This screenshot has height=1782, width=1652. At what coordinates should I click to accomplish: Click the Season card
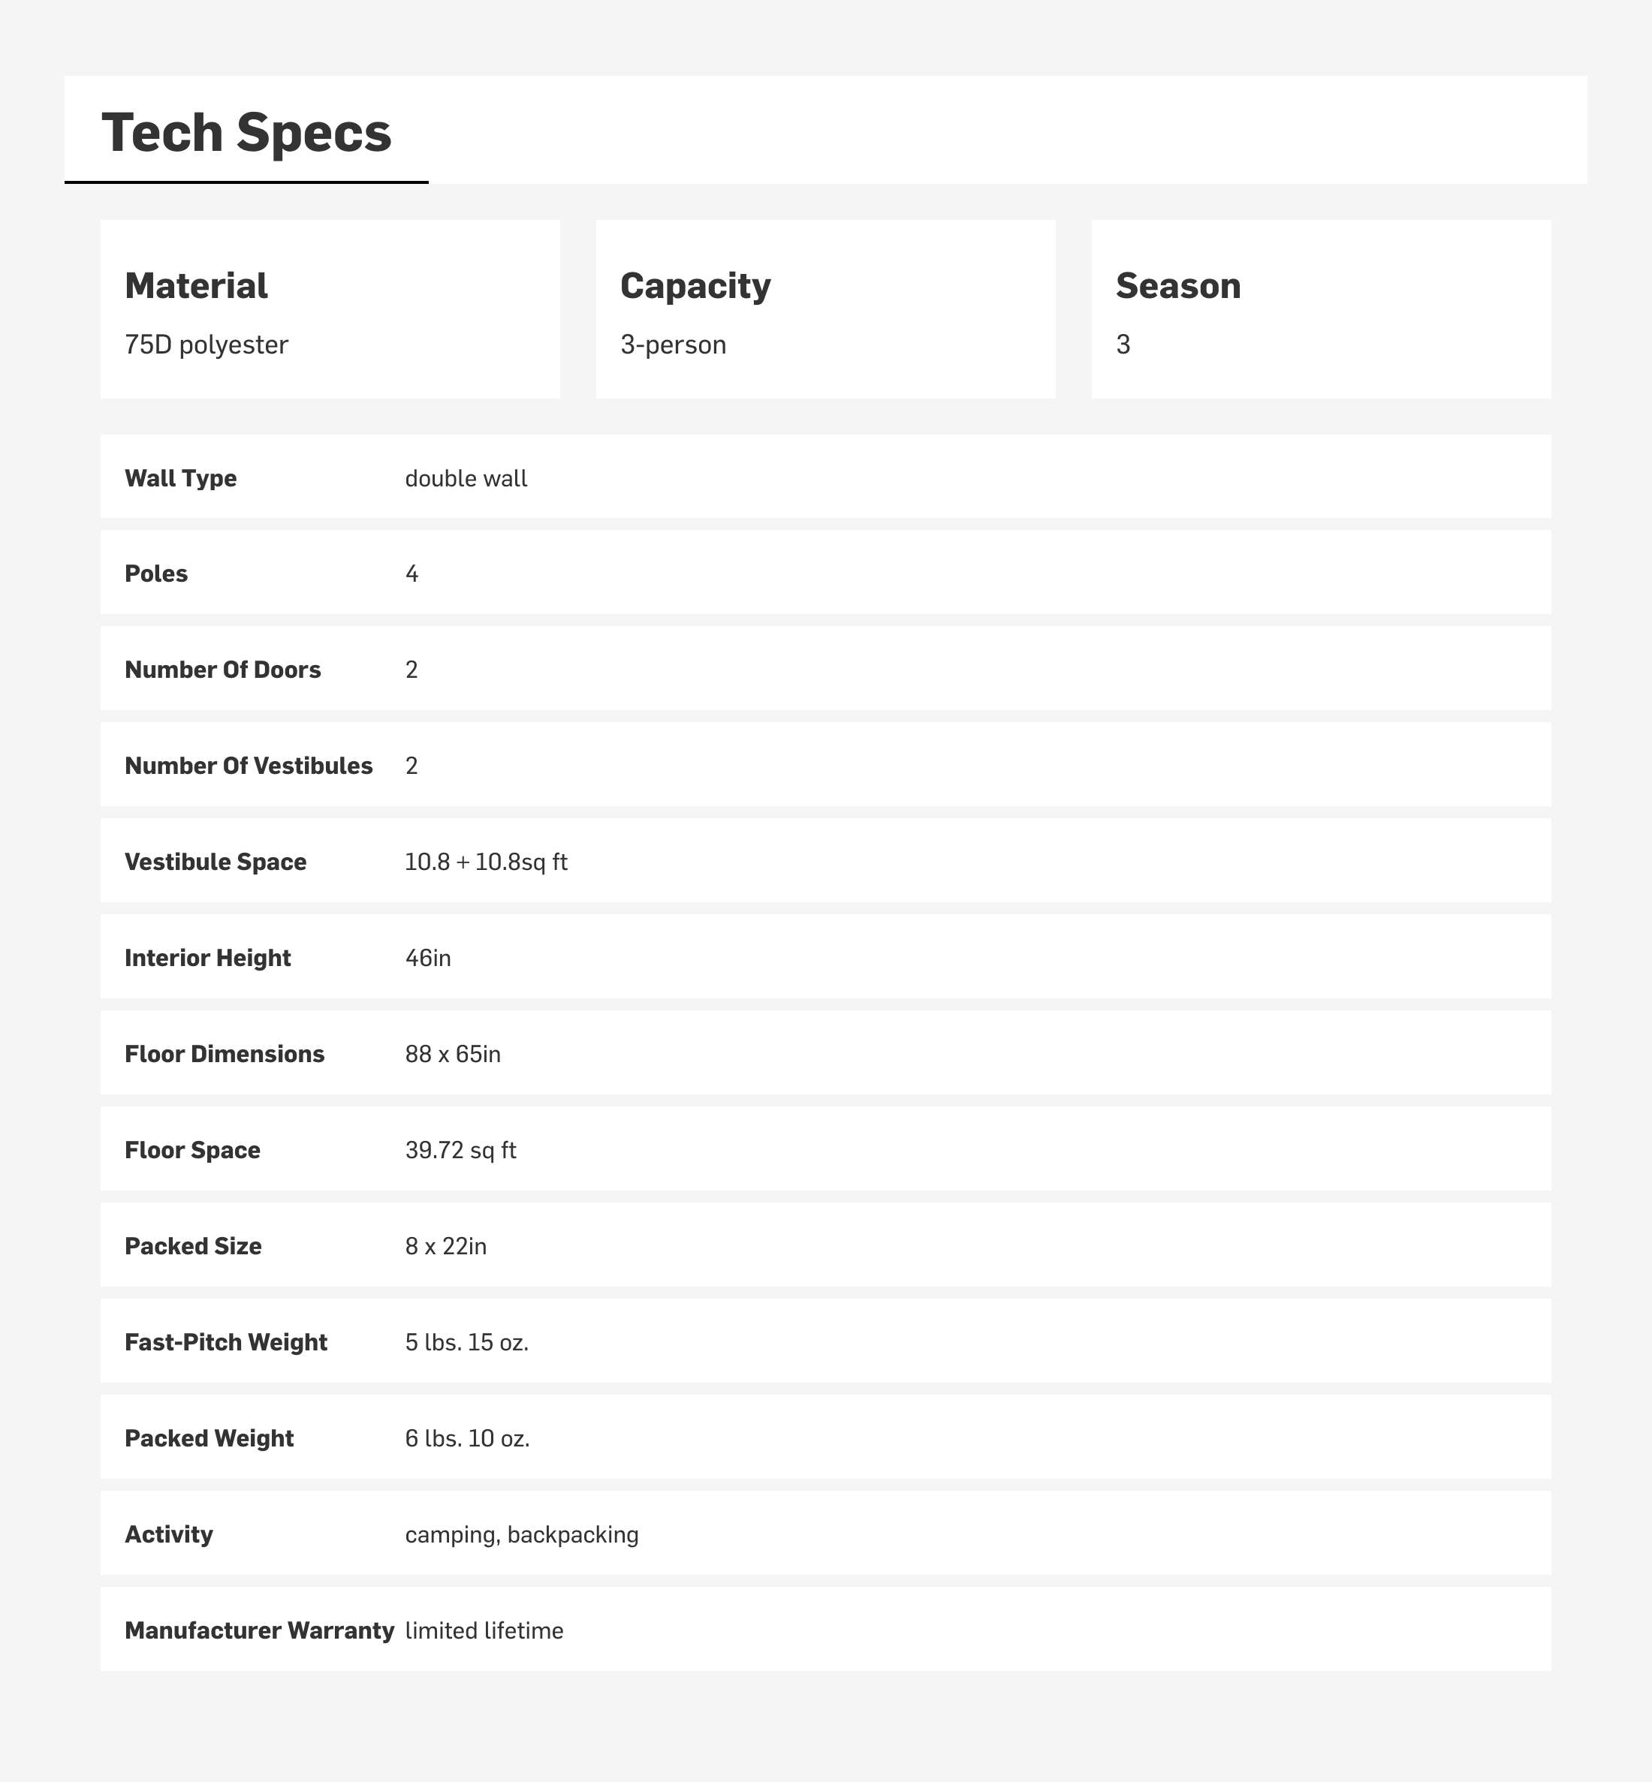1320,309
